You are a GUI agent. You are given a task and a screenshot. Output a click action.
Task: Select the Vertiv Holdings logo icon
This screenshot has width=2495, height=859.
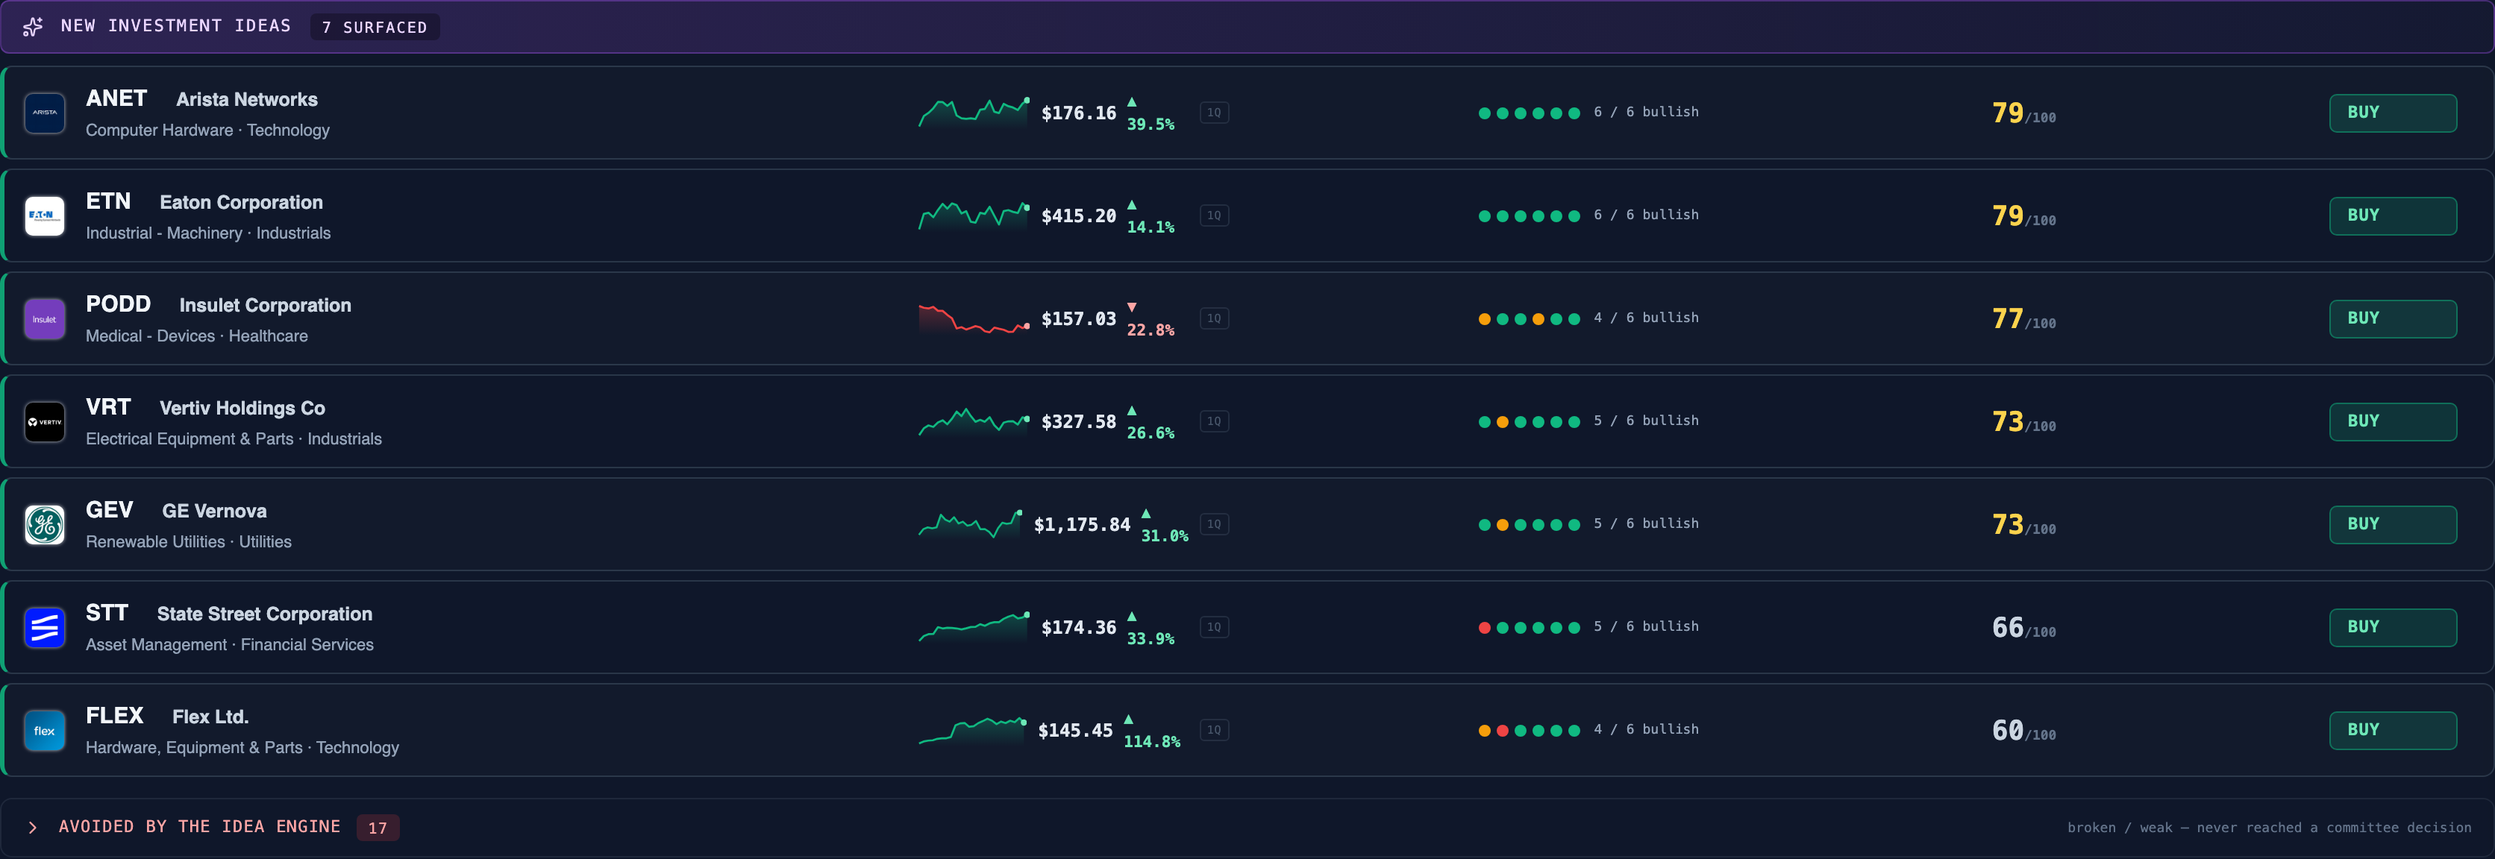(x=45, y=422)
